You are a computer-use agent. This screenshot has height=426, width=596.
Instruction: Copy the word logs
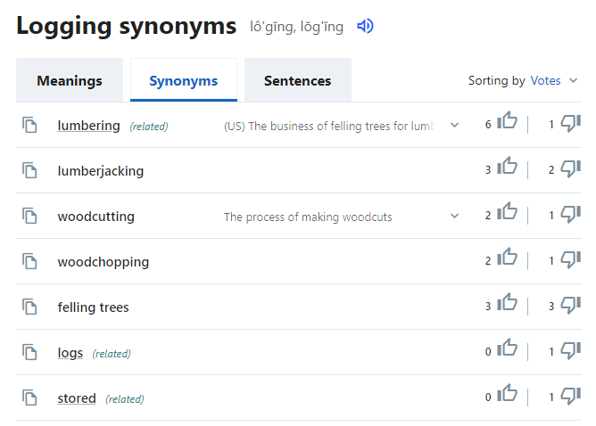point(29,352)
